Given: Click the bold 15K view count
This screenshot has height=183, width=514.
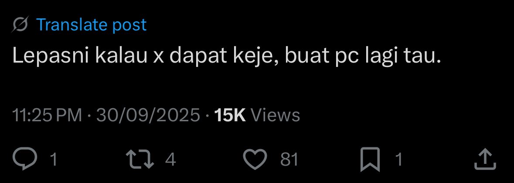Looking at the screenshot, I should (x=230, y=115).
